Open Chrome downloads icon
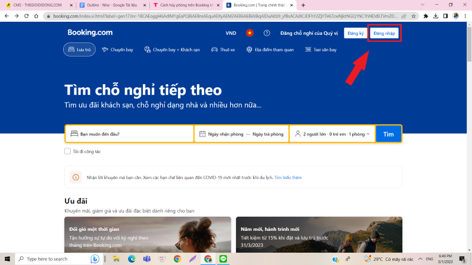The height and width of the screenshot is (265, 472). coord(435,16)
